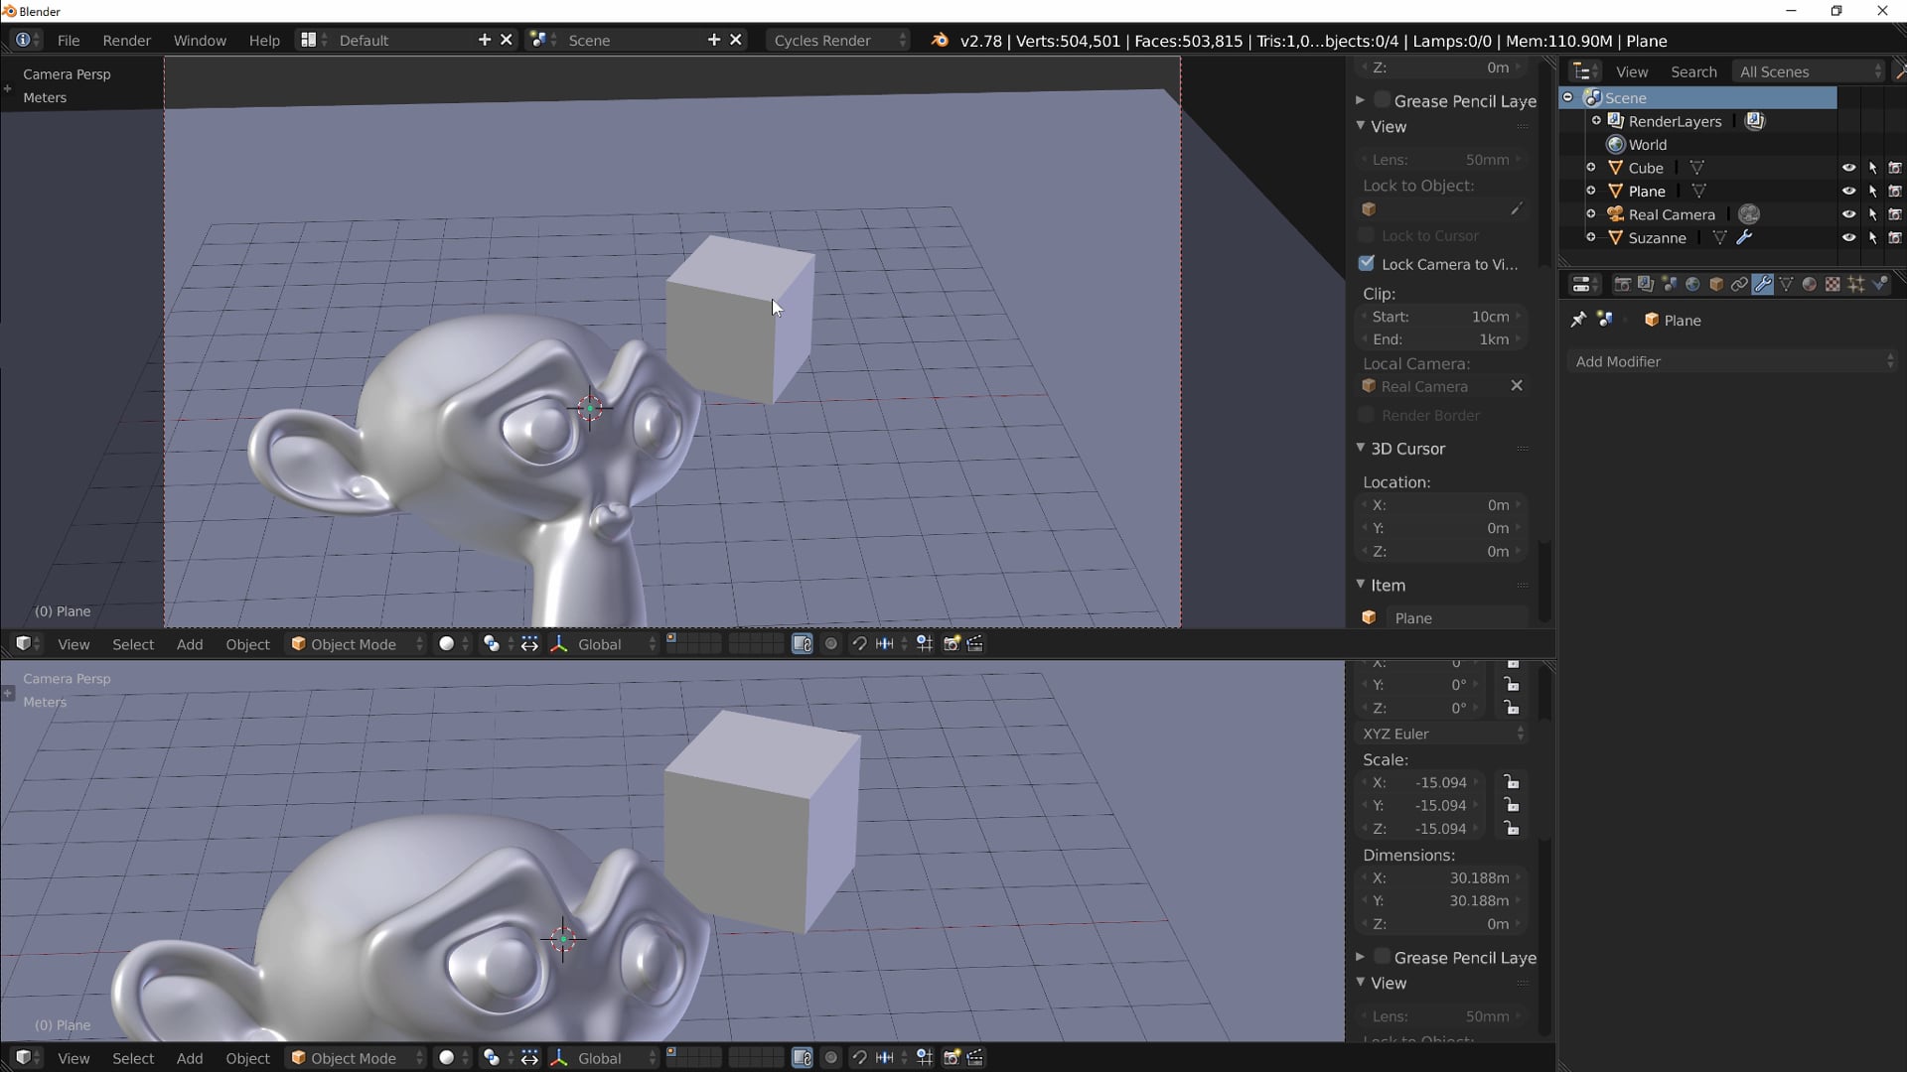Screen dimensions: 1907x1072
Task: Open the World properties tab
Action: point(1691,284)
